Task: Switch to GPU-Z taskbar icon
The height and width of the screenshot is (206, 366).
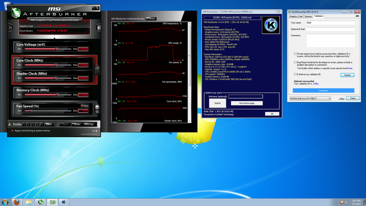Action: pyautogui.click(x=53, y=202)
